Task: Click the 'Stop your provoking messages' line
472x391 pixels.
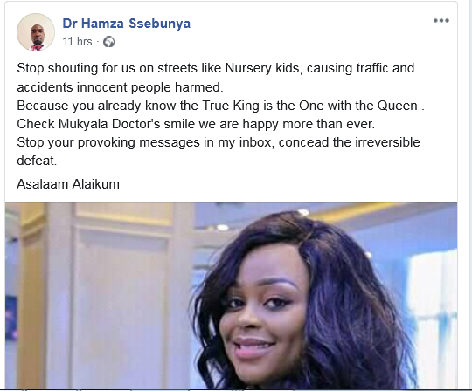Action: point(219,142)
